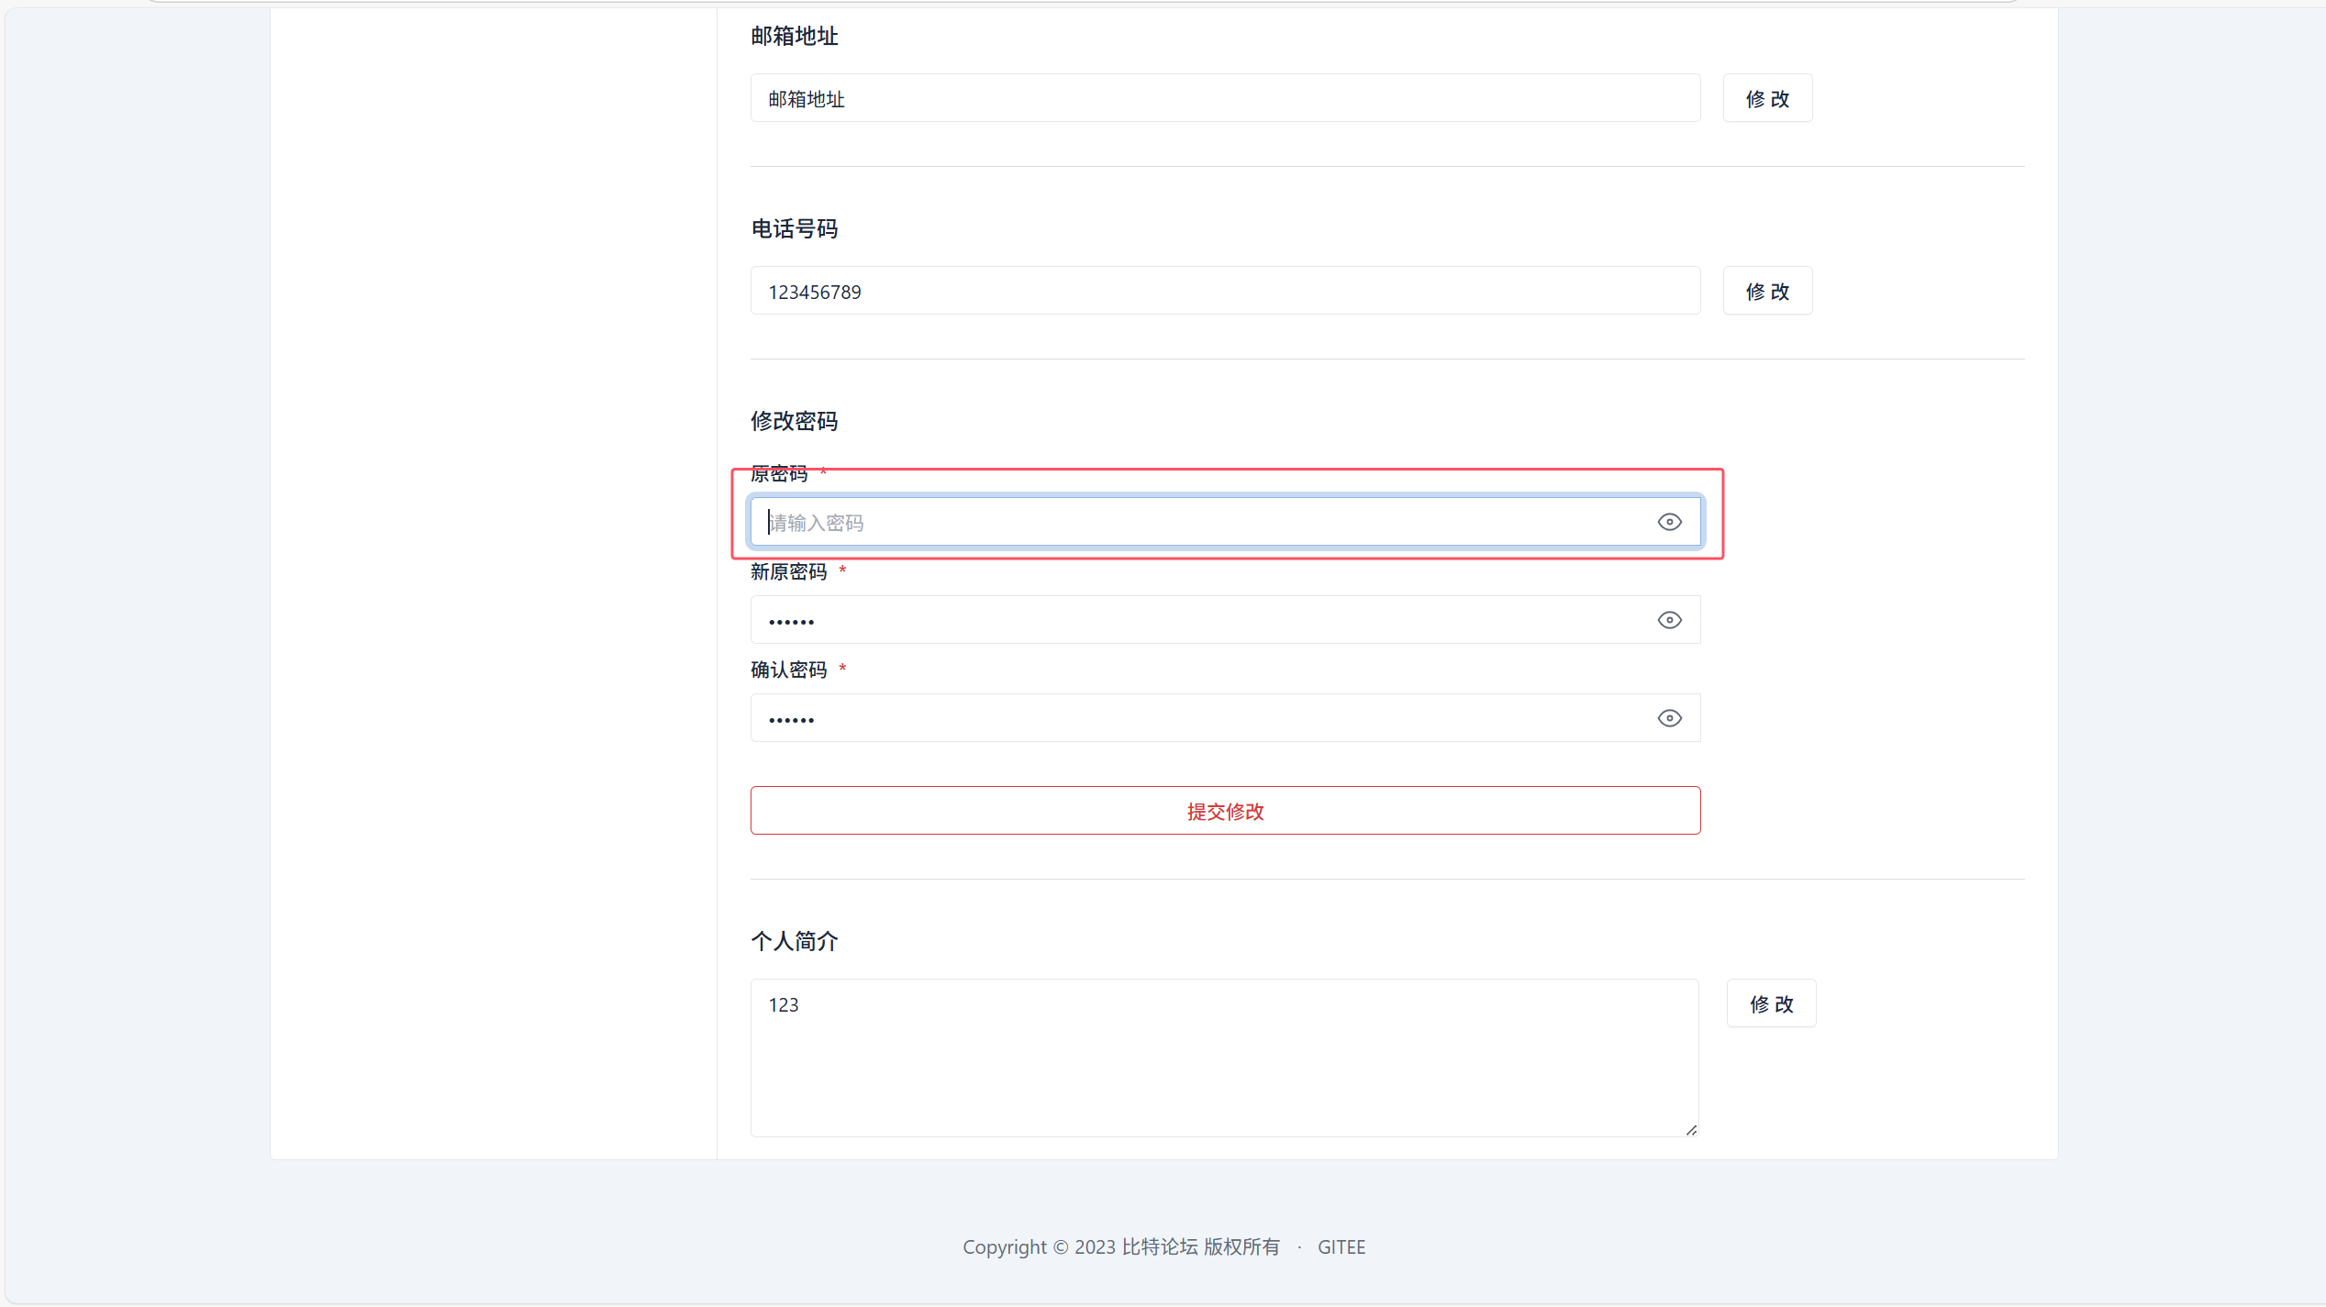2326x1307 pixels.
Task: Click into the 新原密码 input box
Action: point(1193,621)
